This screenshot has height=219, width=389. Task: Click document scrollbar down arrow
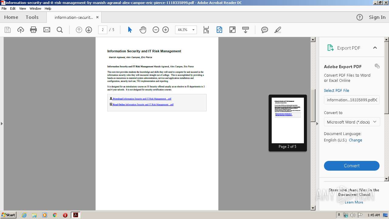pyautogui.click(x=313, y=208)
